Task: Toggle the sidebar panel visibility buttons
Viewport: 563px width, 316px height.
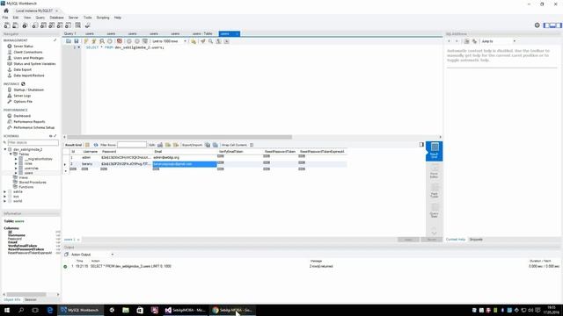Action: pyautogui.click(x=552, y=25)
